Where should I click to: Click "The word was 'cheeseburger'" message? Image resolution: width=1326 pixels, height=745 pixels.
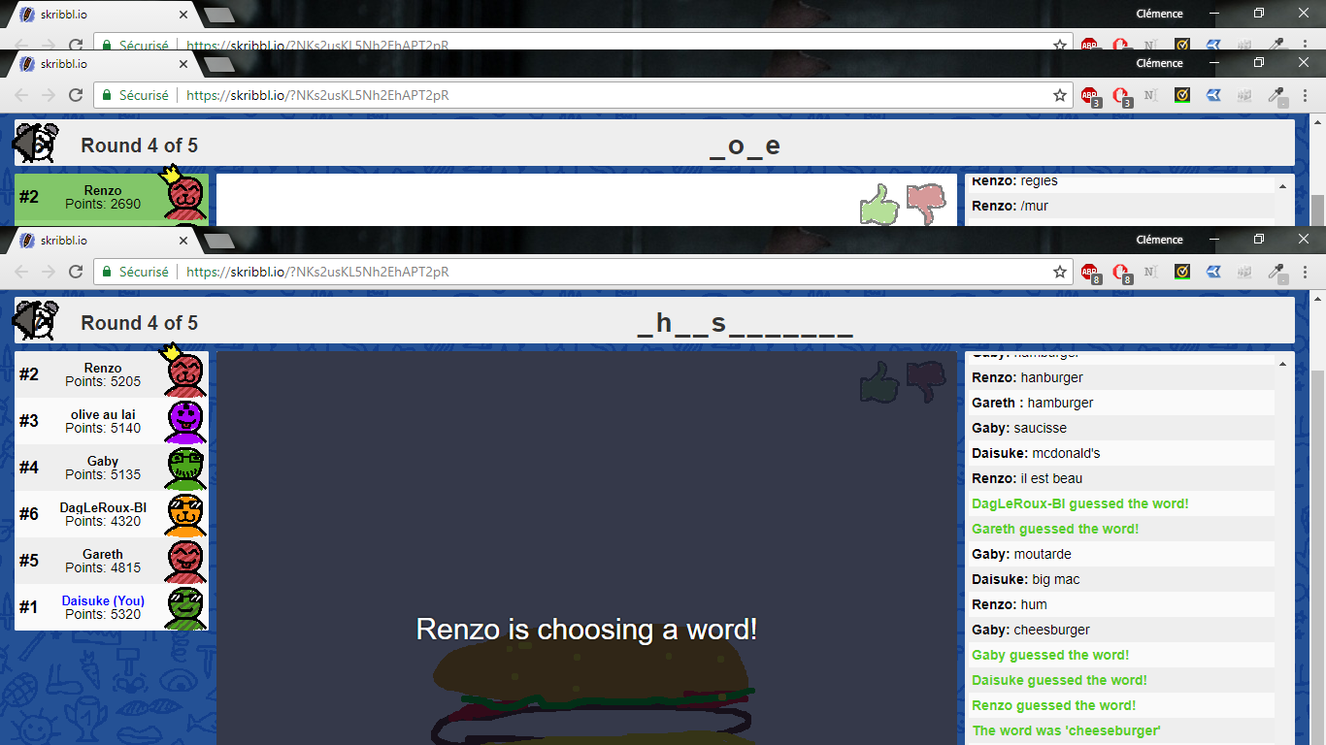click(x=1066, y=730)
